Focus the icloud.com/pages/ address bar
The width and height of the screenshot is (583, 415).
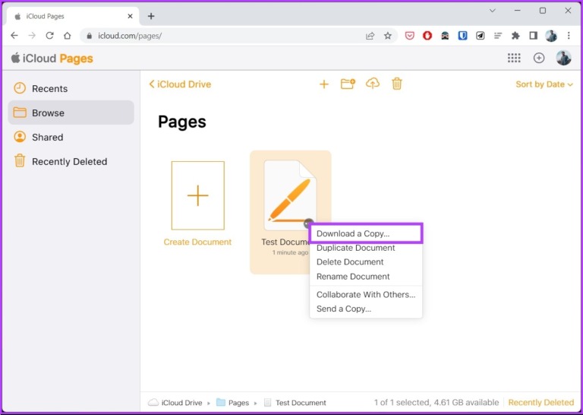pos(223,36)
